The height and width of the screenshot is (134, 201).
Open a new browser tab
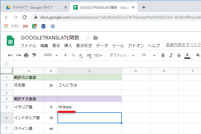tap(144, 7)
